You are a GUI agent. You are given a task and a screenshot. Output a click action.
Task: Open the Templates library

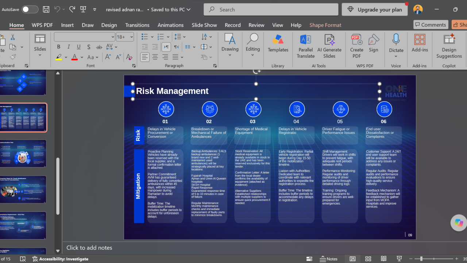(x=278, y=43)
